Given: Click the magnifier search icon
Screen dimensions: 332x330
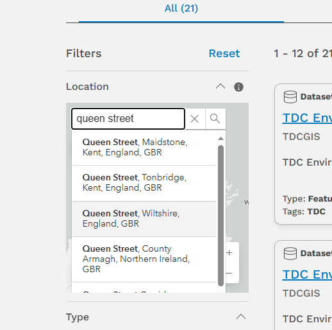Looking at the screenshot, I should click(x=215, y=119).
